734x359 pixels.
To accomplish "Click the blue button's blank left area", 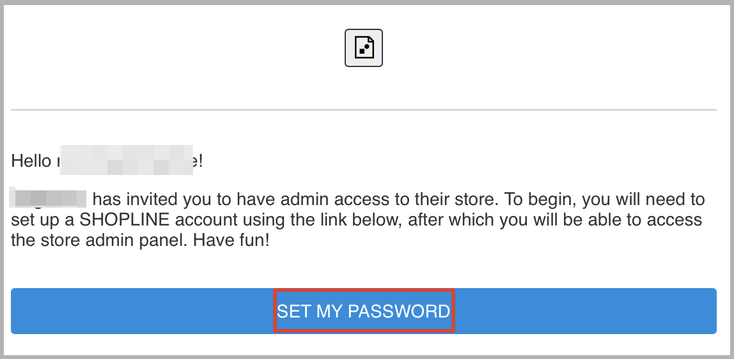I will 141,311.
